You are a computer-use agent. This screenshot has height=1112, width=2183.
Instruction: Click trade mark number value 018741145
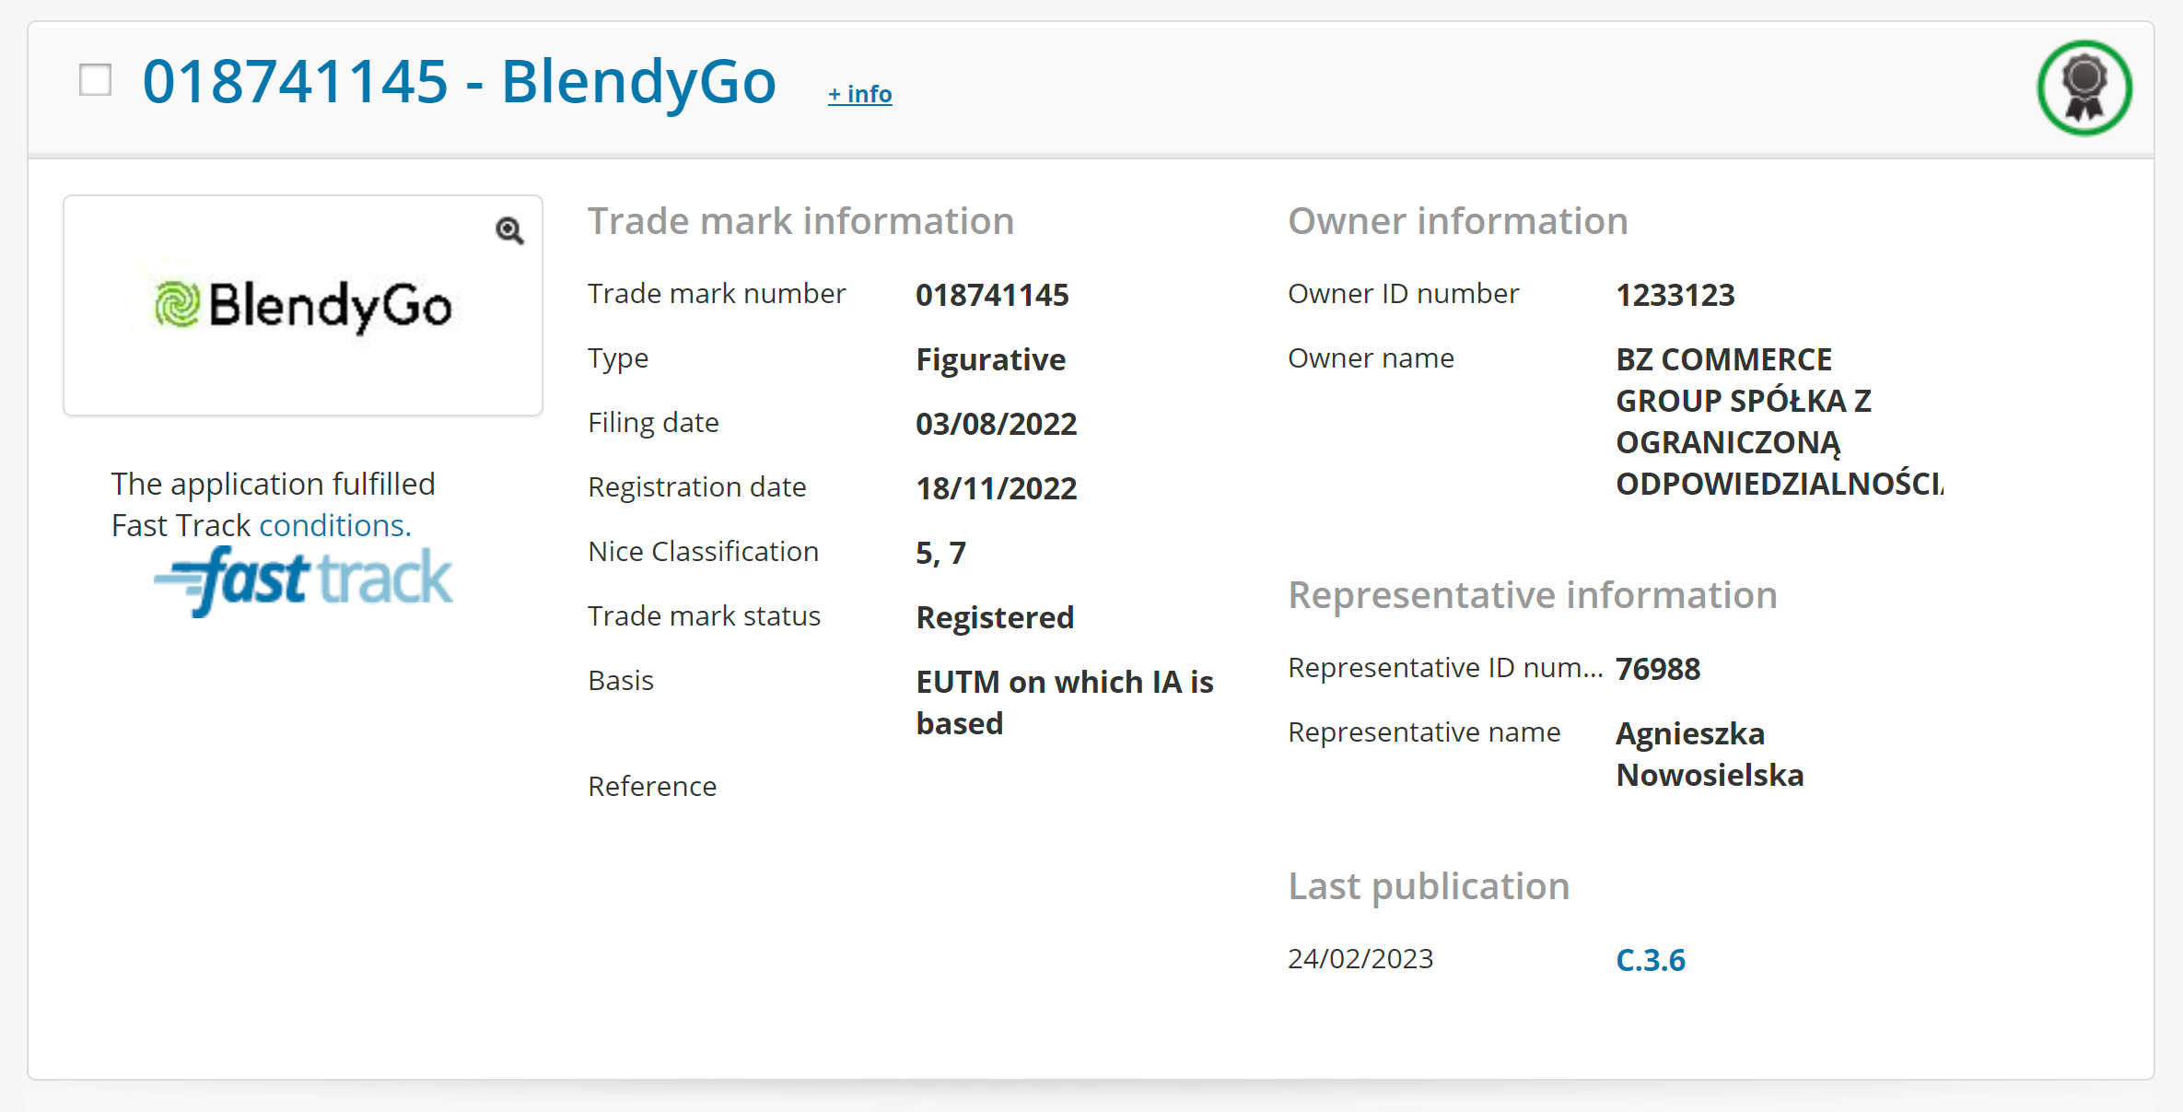tap(992, 295)
